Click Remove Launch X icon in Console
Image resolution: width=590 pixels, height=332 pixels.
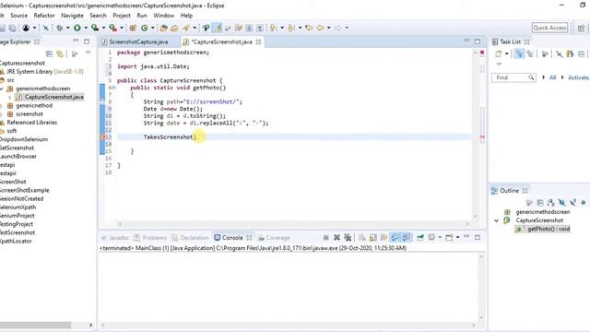[x=336, y=238]
